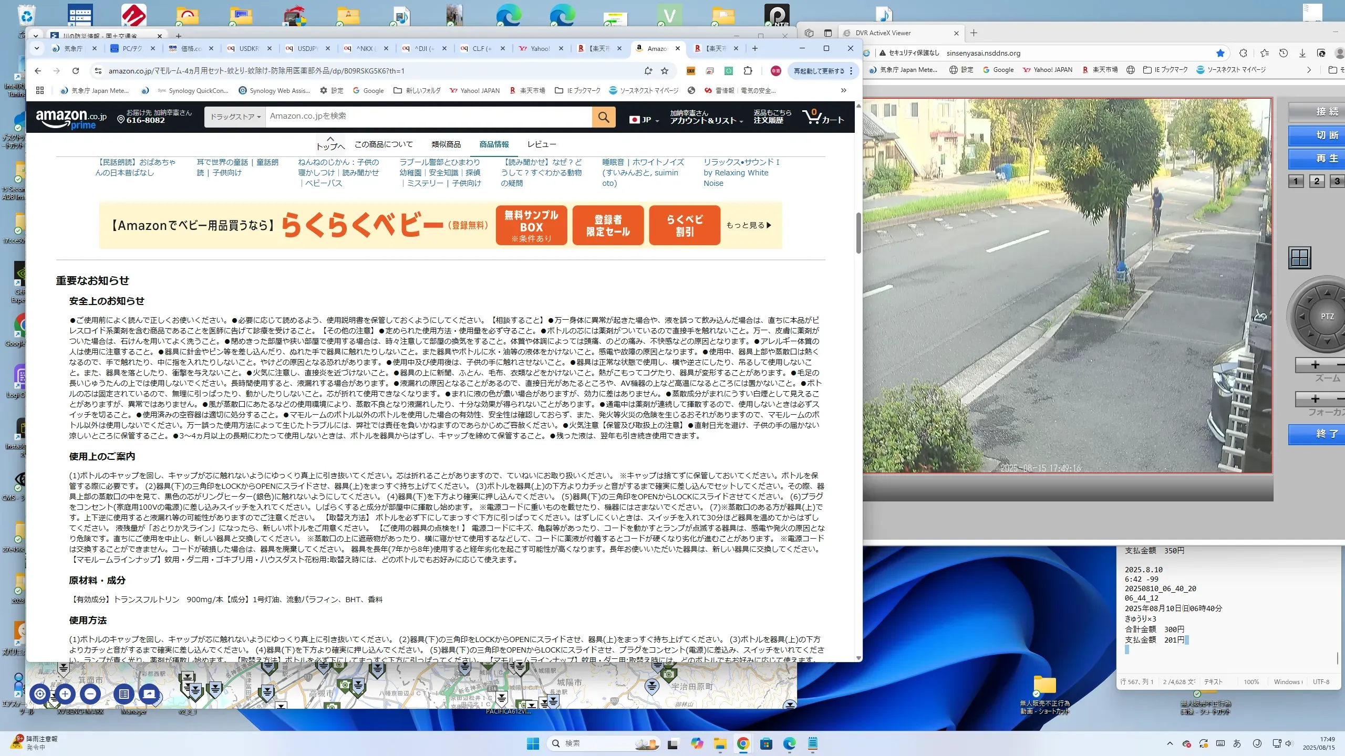
Task: Select camera channel 2 button
Action: point(1317,181)
